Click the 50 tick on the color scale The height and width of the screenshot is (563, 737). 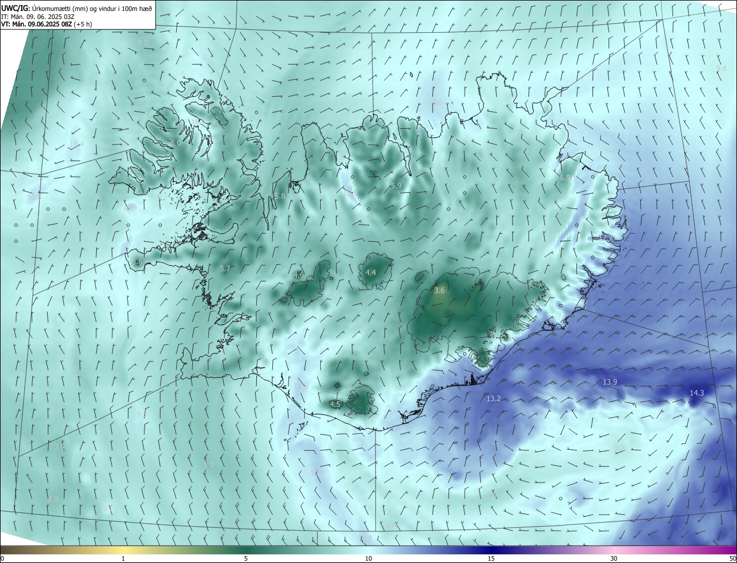click(x=732, y=559)
